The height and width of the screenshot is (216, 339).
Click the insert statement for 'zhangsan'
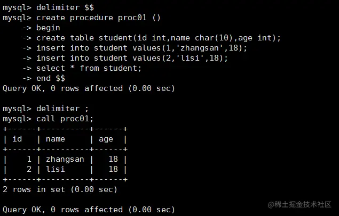click(x=141, y=48)
